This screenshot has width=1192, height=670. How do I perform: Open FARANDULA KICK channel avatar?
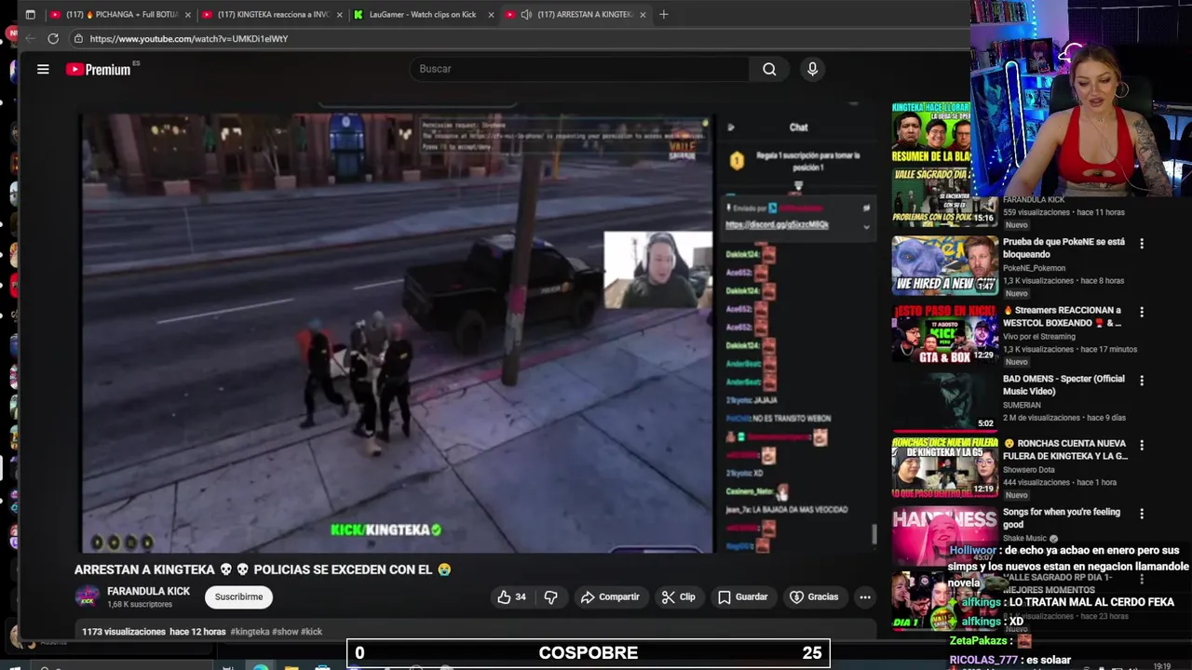coord(88,597)
